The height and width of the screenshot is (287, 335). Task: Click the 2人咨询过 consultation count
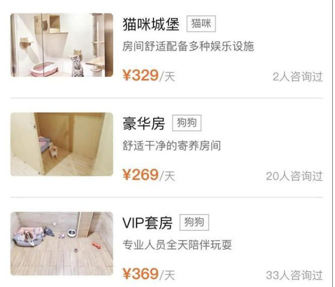point(298,76)
